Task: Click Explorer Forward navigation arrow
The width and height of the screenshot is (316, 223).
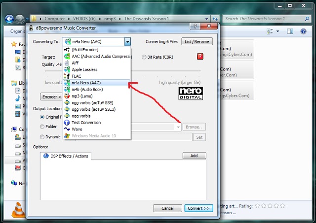Action: click(x=20, y=19)
